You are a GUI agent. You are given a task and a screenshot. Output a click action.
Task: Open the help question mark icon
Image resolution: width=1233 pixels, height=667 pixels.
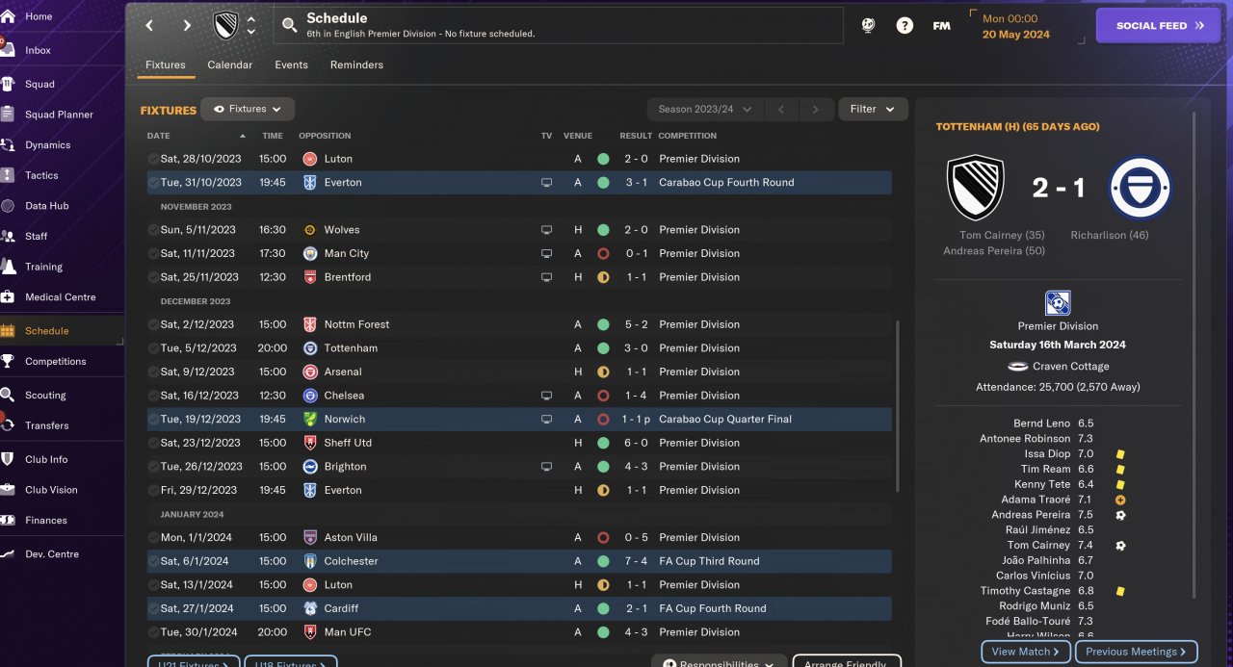905,26
